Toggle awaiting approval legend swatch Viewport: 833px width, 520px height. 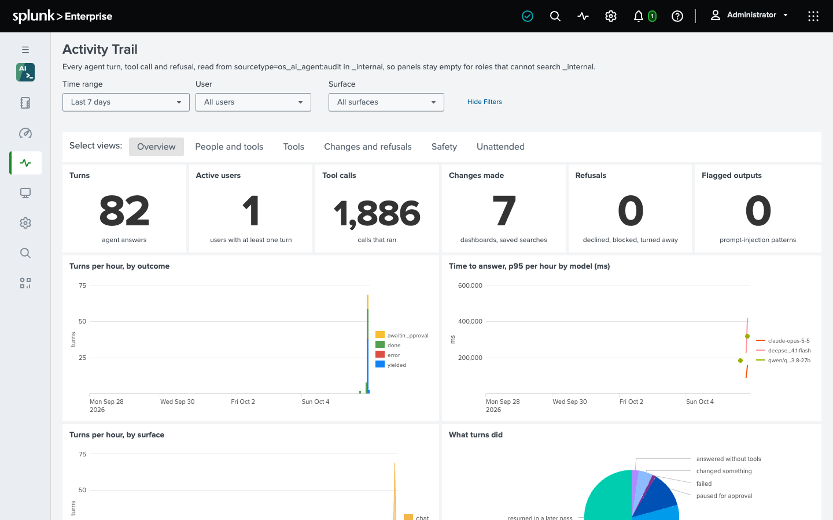(x=380, y=335)
